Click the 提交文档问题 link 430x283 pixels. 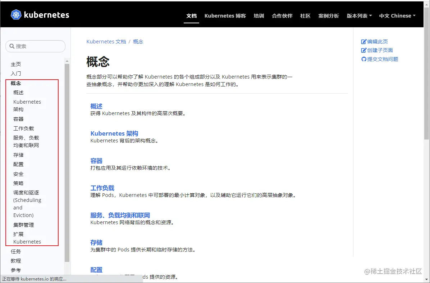(x=383, y=59)
